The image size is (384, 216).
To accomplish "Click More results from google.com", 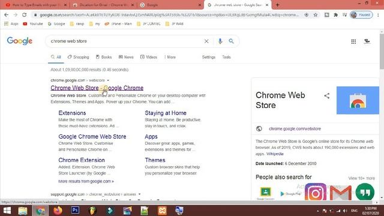I will [x=86, y=181].
